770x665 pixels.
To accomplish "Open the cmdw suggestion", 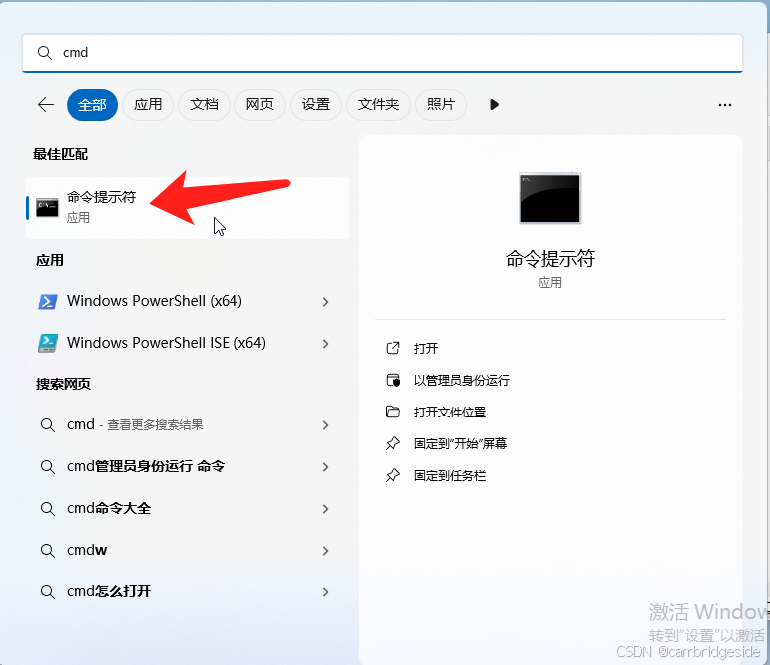I will [x=86, y=550].
